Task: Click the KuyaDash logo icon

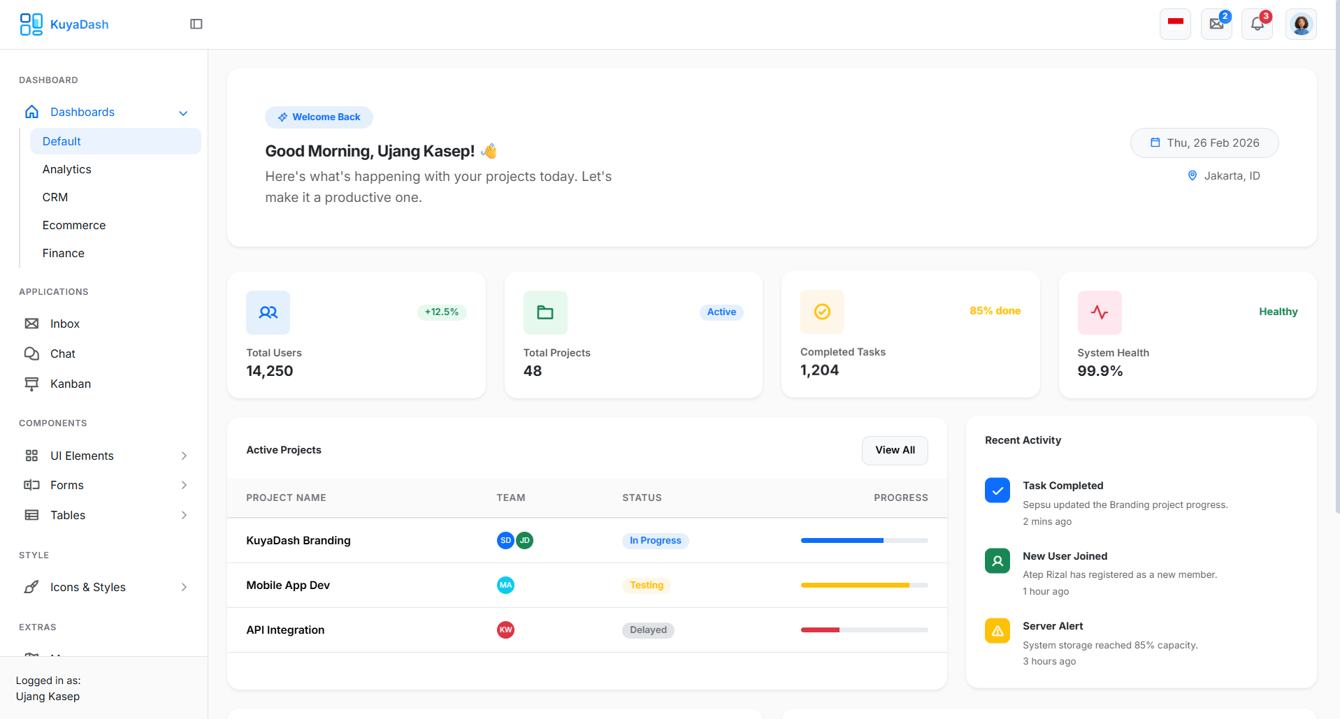Action: [x=31, y=24]
